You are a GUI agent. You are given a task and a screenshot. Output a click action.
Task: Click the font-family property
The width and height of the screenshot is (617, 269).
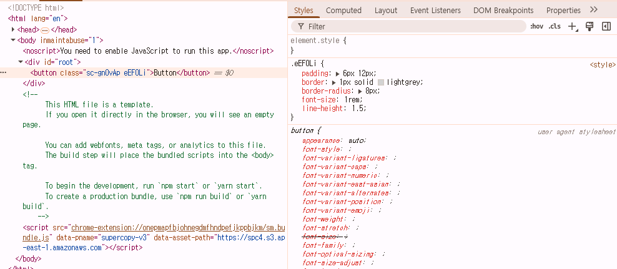(x=322, y=245)
